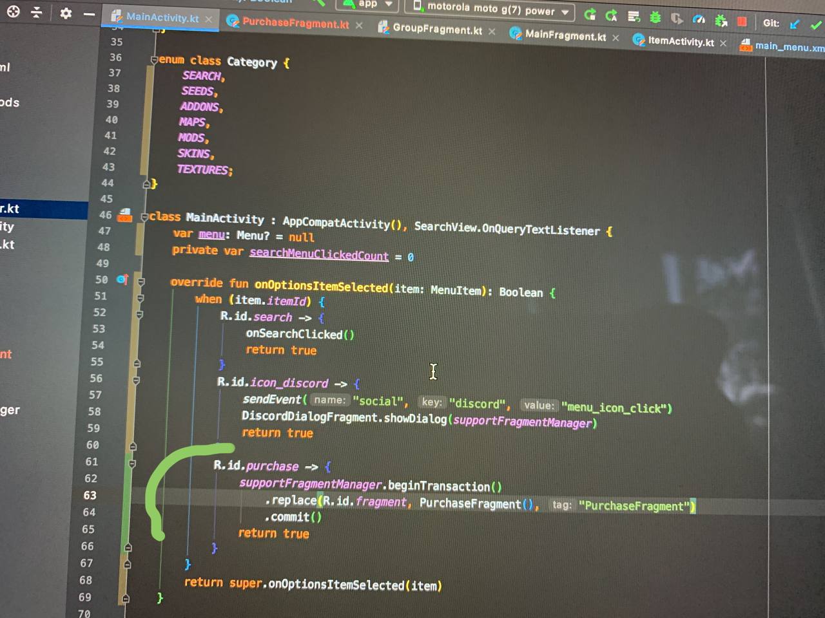825x618 pixels.
Task: Click SearchView.OnQueryTextListener in class declaration
Action: 507,228
